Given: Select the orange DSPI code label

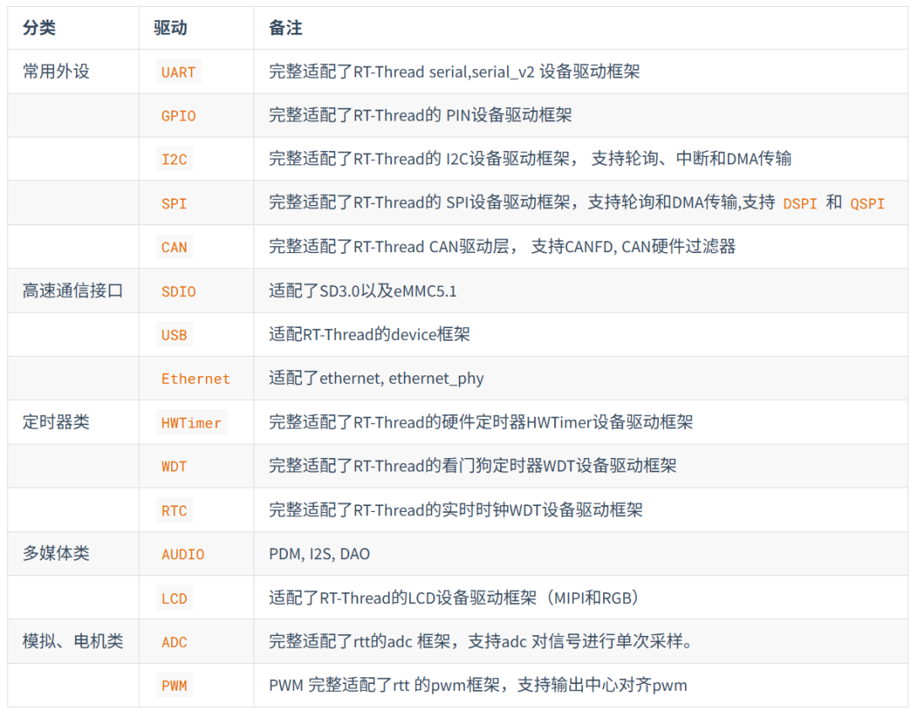Looking at the screenshot, I should (800, 203).
